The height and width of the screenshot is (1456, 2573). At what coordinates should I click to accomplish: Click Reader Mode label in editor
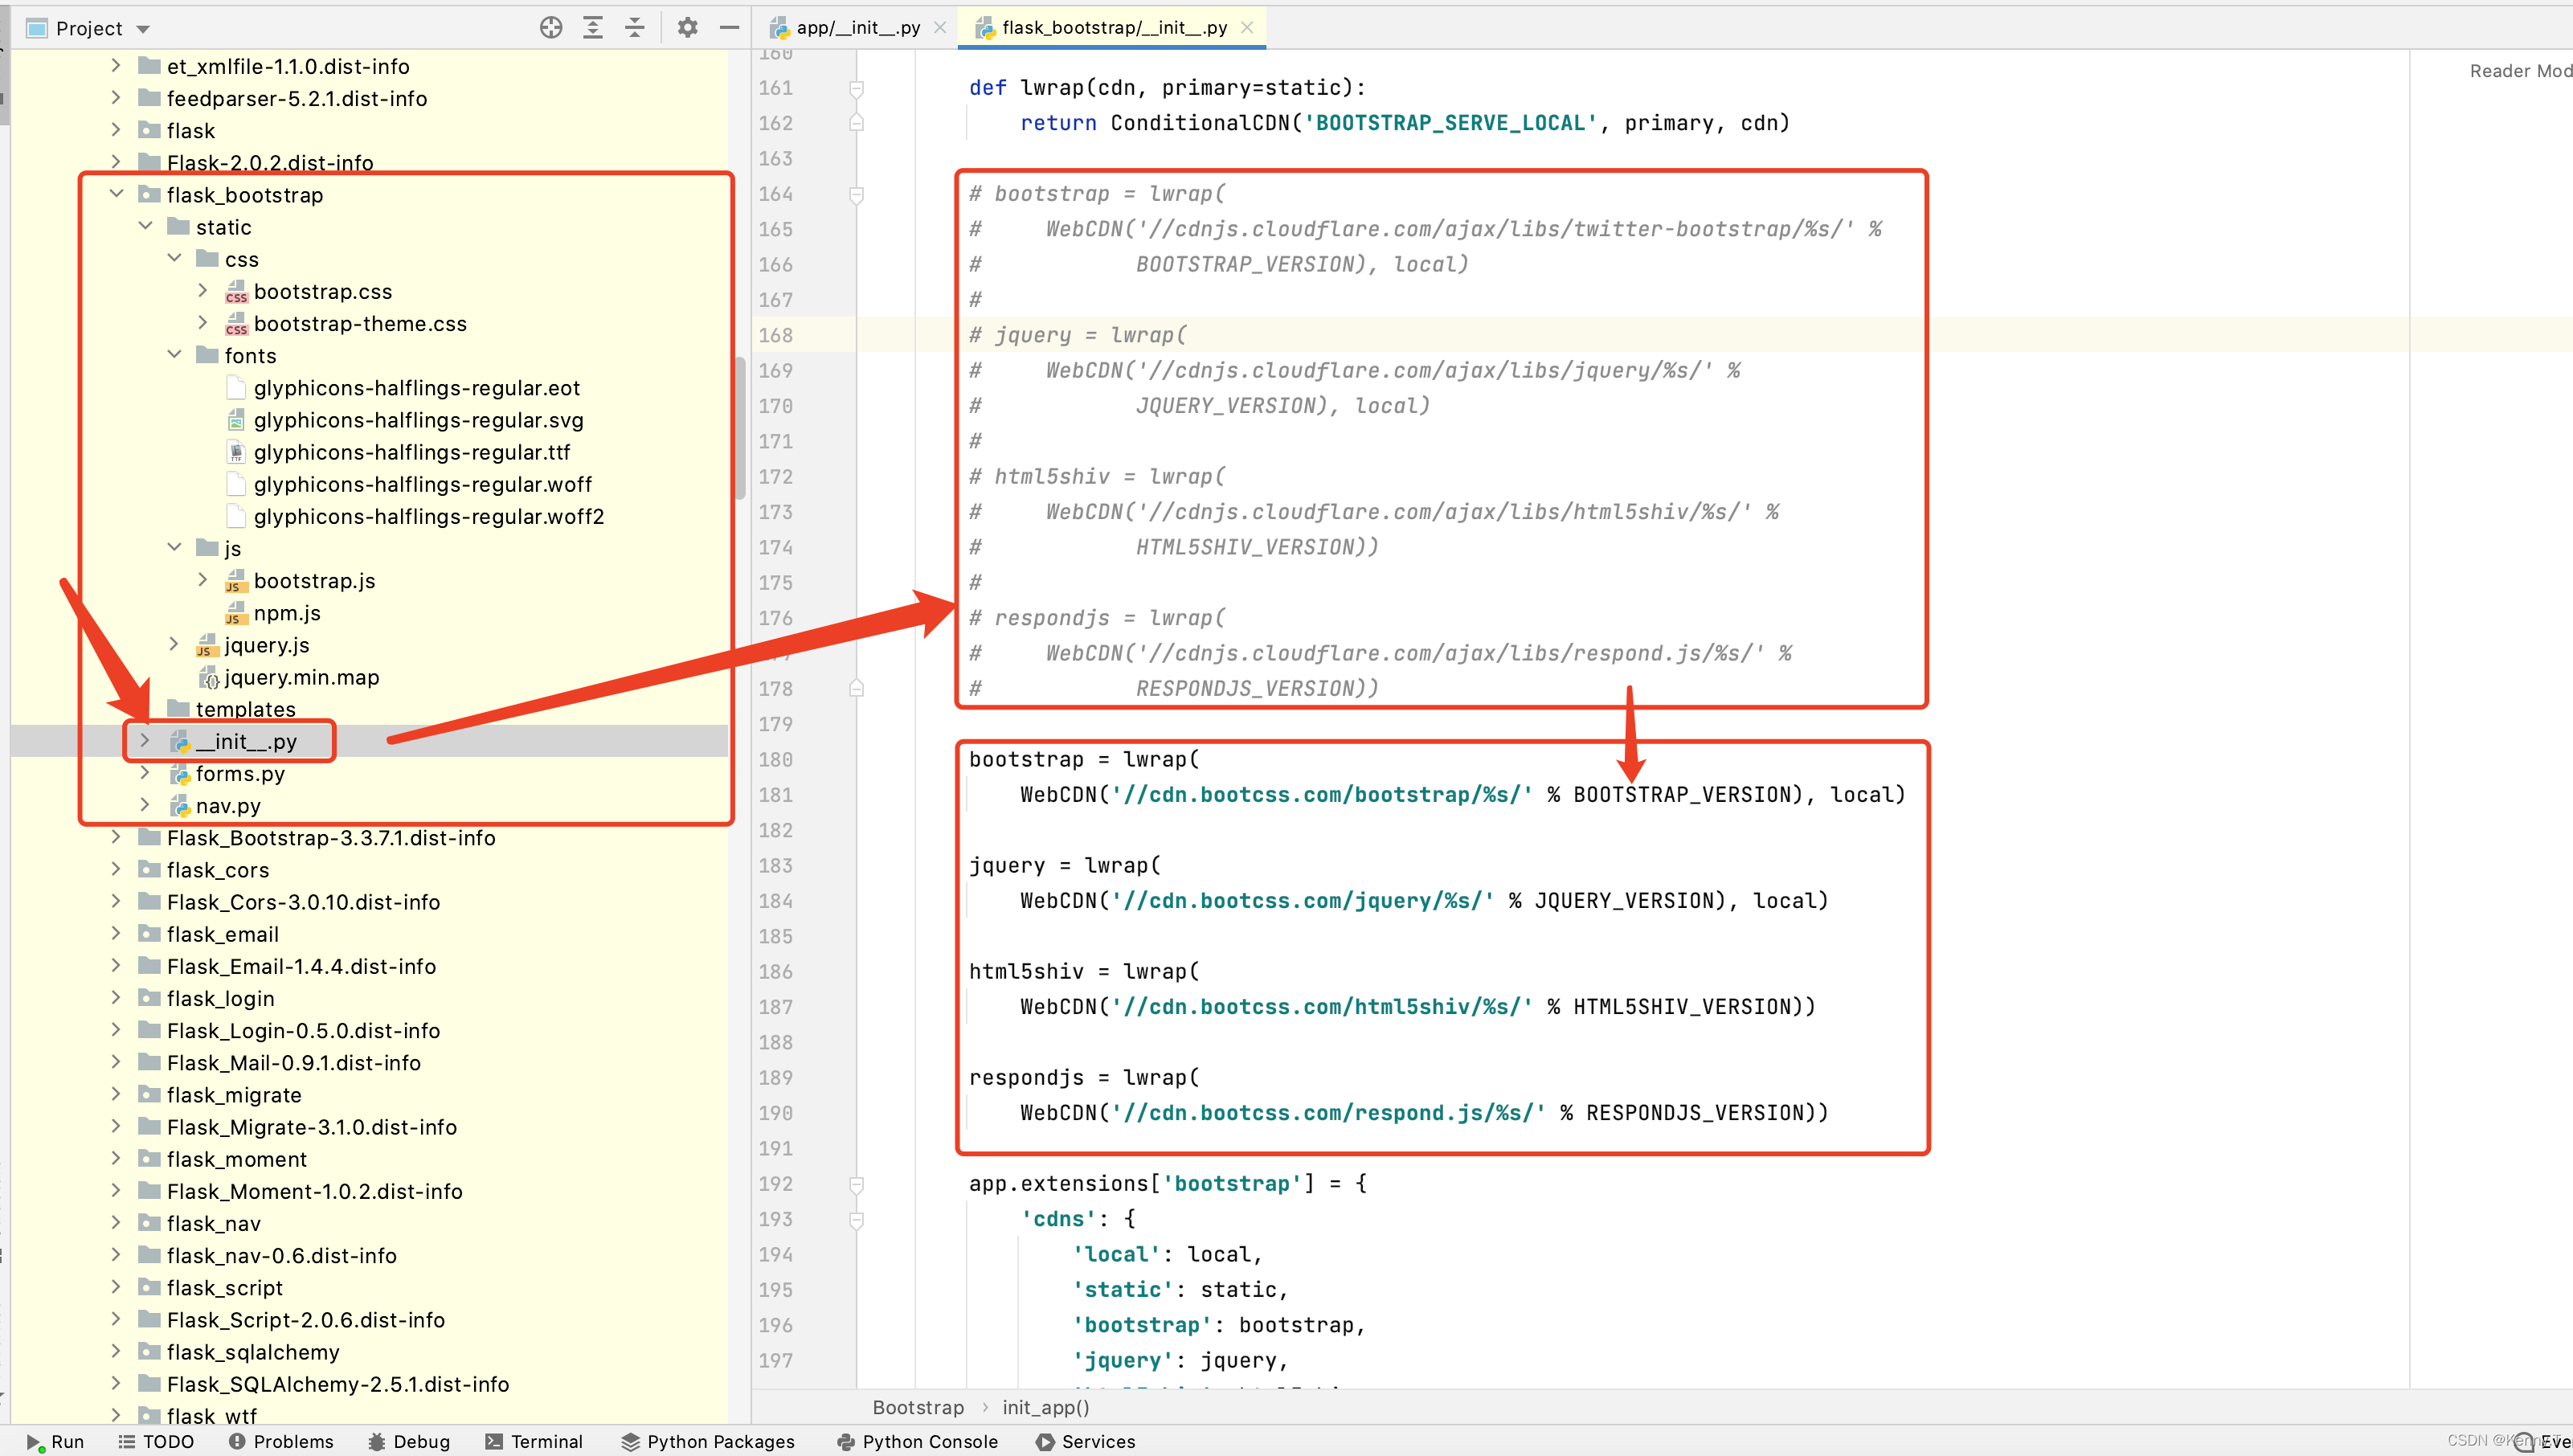click(2519, 71)
